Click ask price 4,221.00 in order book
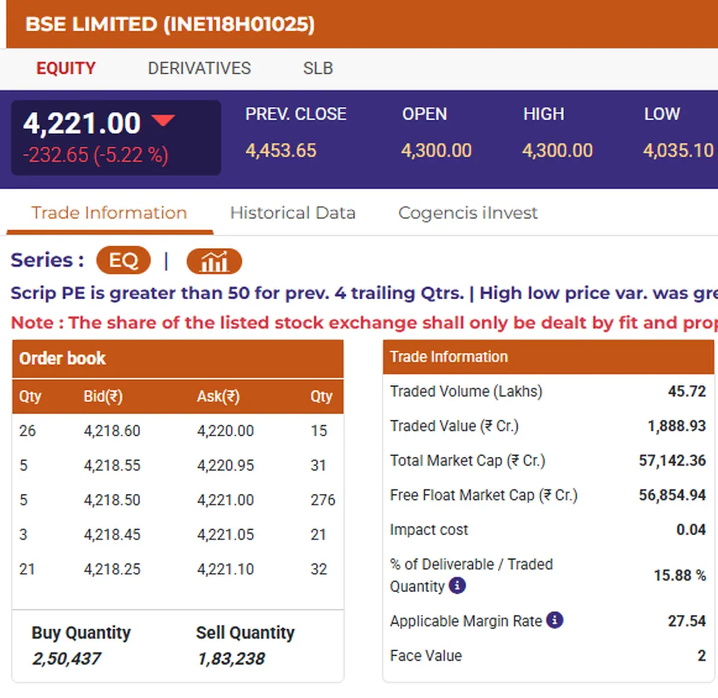The height and width of the screenshot is (698, 718). pos(226,500)
